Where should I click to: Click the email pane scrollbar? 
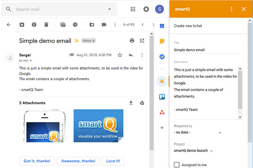click(151, 93)
